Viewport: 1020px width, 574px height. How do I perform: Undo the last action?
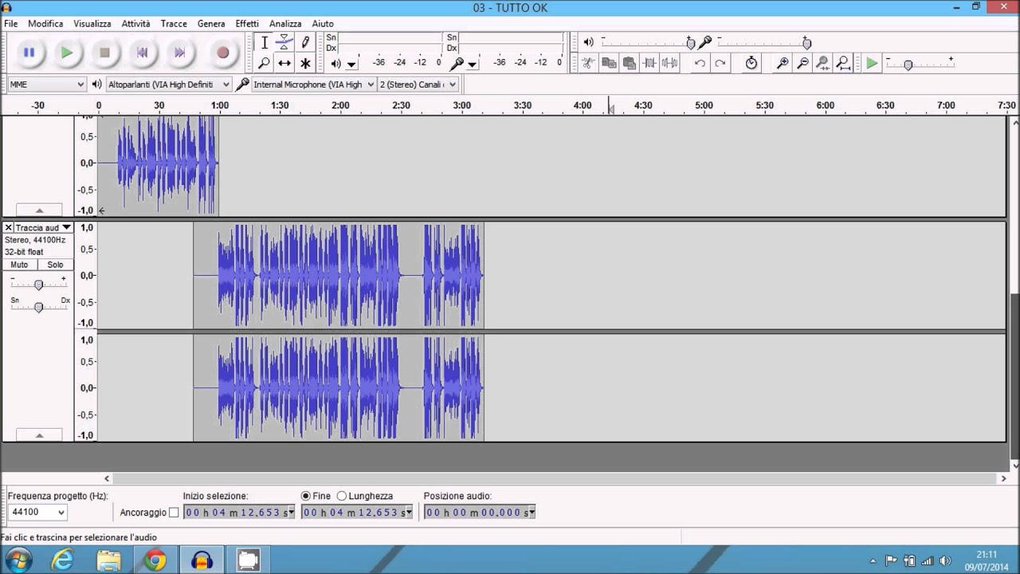[700, 63]
